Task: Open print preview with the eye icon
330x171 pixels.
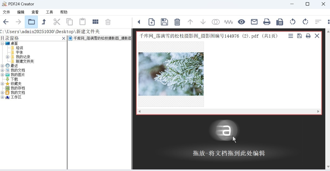Action: (241, 22)
